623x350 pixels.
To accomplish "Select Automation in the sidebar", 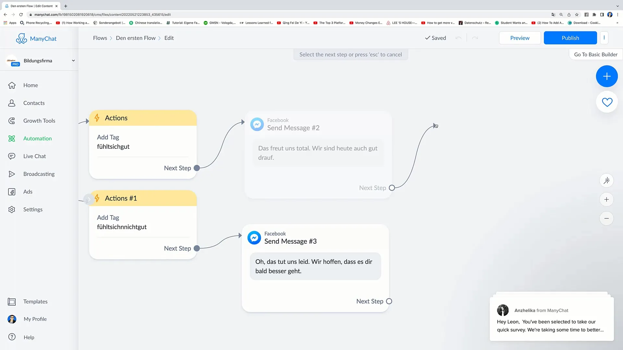I will tap(37, 138).
